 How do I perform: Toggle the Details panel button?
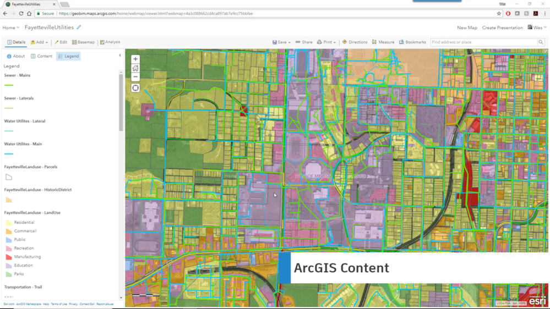[16, 42]
